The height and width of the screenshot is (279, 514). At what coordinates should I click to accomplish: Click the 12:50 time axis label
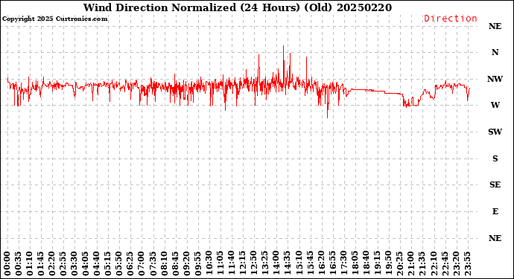click(x=253, y=264)
